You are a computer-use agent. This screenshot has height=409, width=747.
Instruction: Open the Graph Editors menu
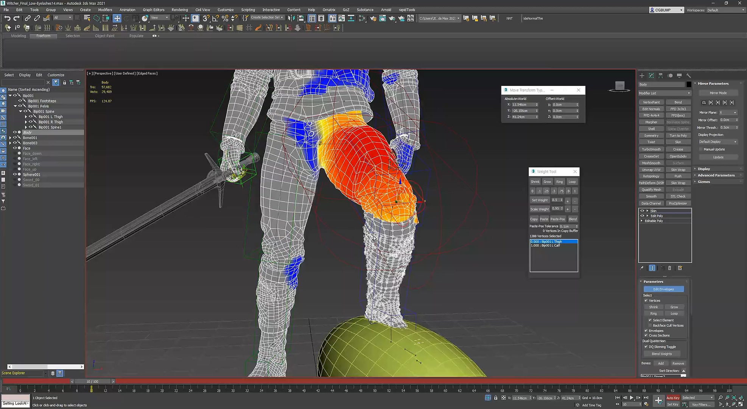pyautogui.click(x=153, y=10)
